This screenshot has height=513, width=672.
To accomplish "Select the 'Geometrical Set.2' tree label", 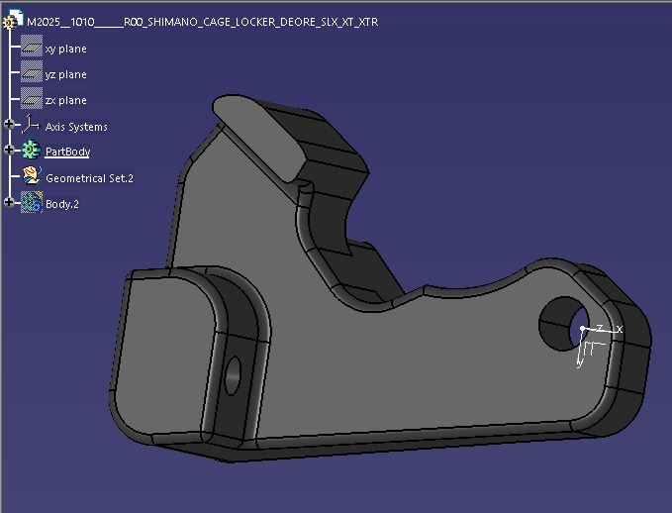I will (x=90, y=178).
